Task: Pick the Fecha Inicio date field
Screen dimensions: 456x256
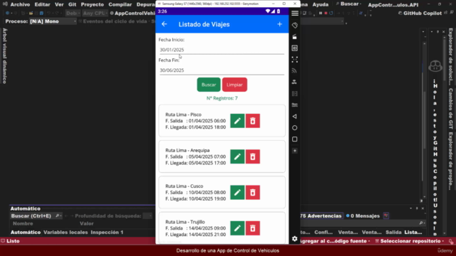Action: click(222, 50)
